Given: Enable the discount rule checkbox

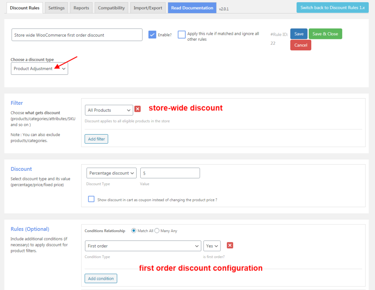Looking at the screenshot, I should point(153,34).
